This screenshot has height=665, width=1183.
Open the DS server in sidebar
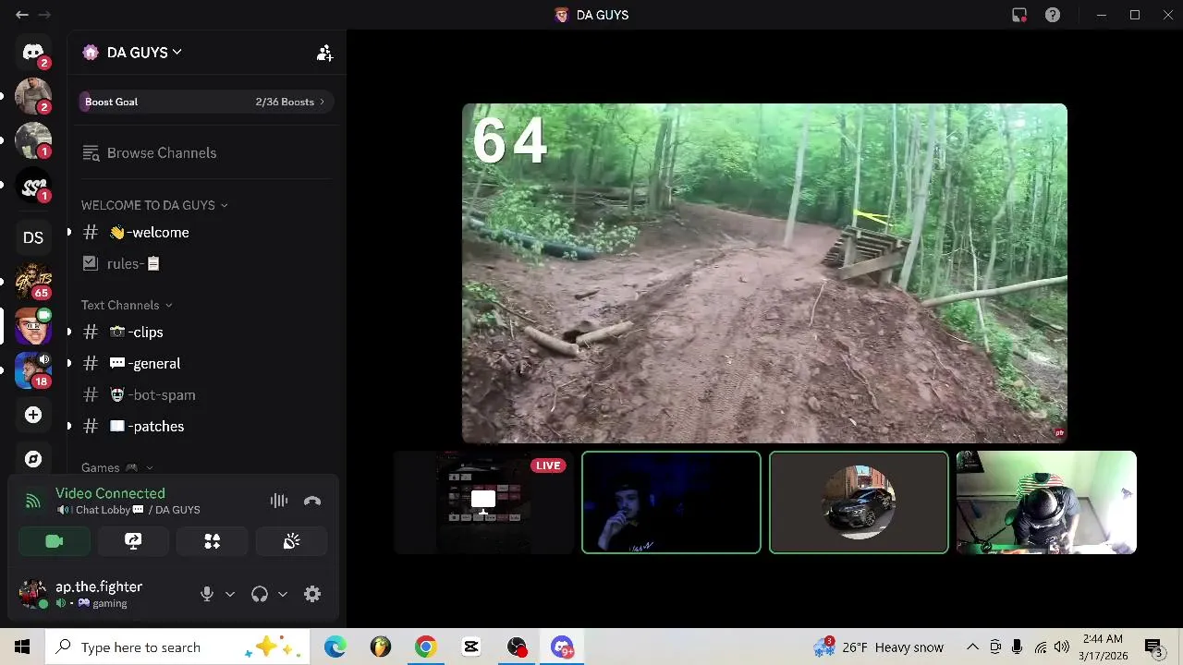(33, 237)
